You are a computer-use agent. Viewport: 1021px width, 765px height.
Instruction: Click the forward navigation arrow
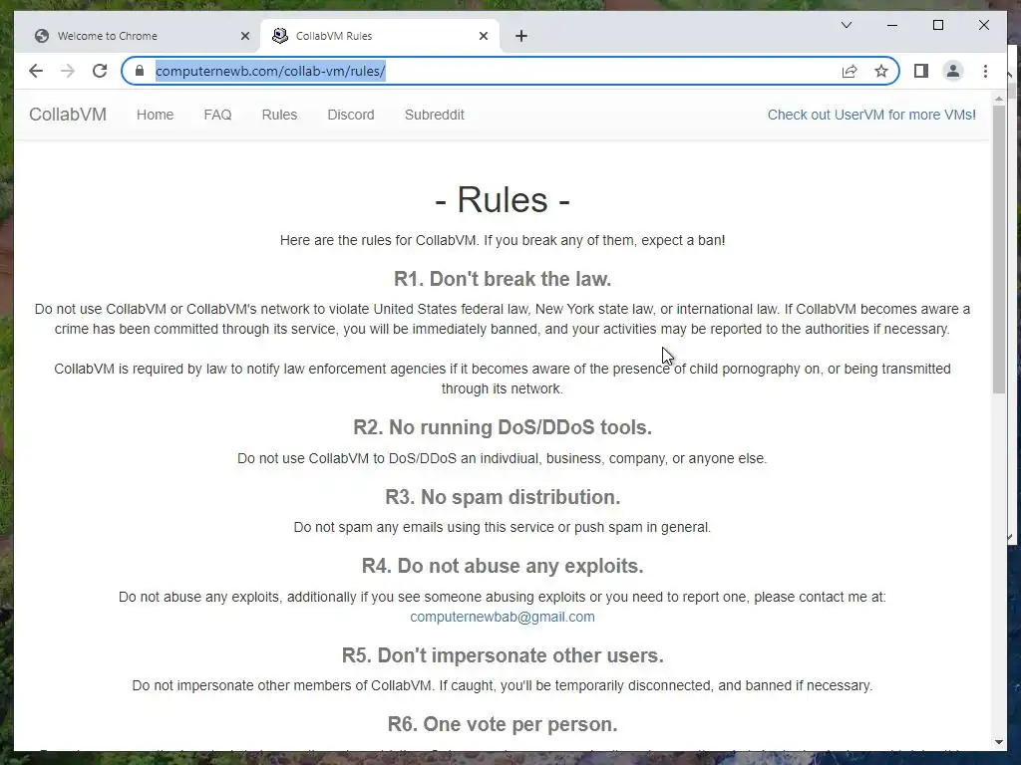click(68, 71)
